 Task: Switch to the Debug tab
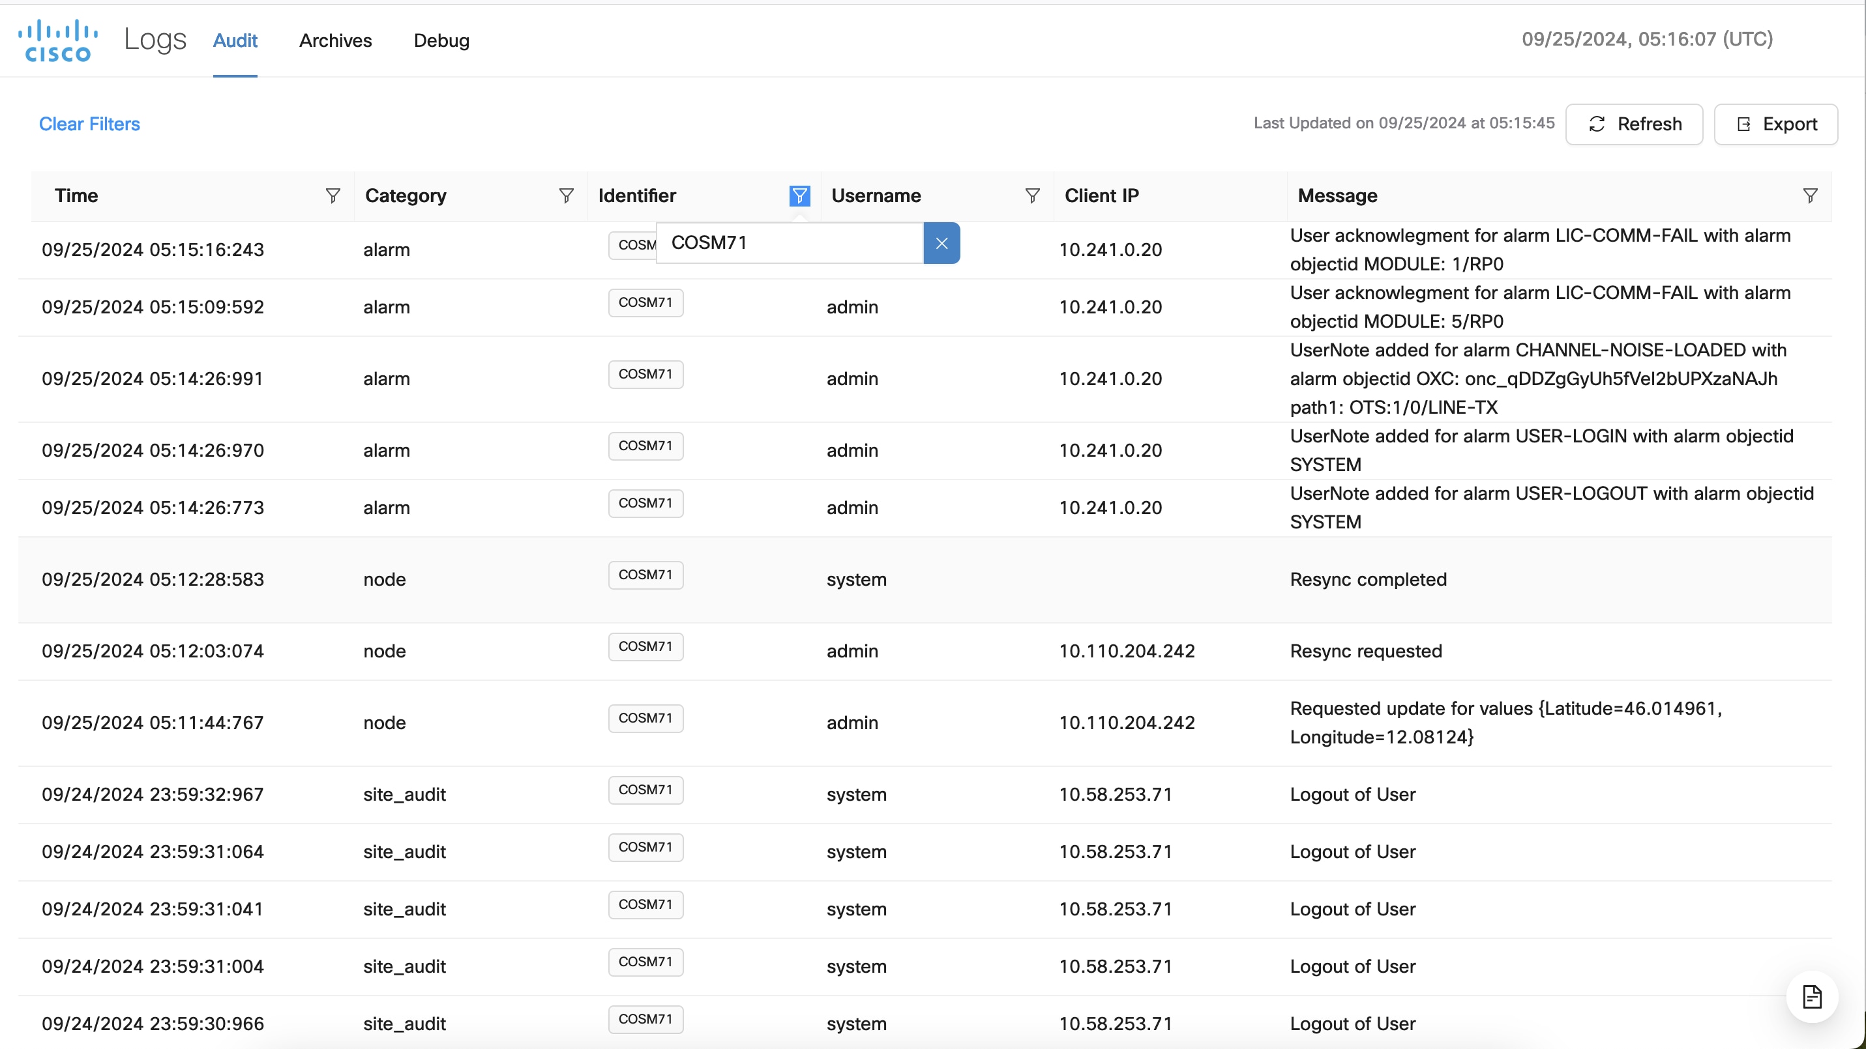tap(441, 40)
